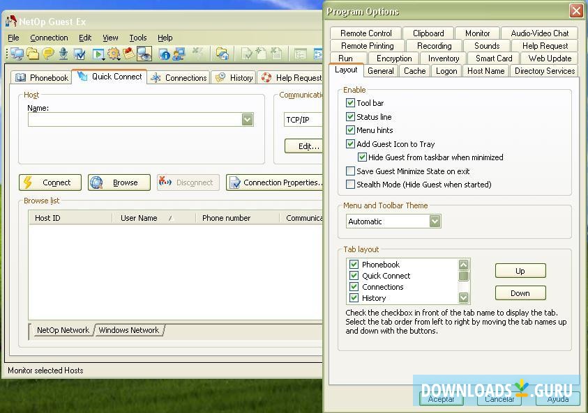Disable the Status line option
This screenshot has width=588, height=413.
(350, 116)
